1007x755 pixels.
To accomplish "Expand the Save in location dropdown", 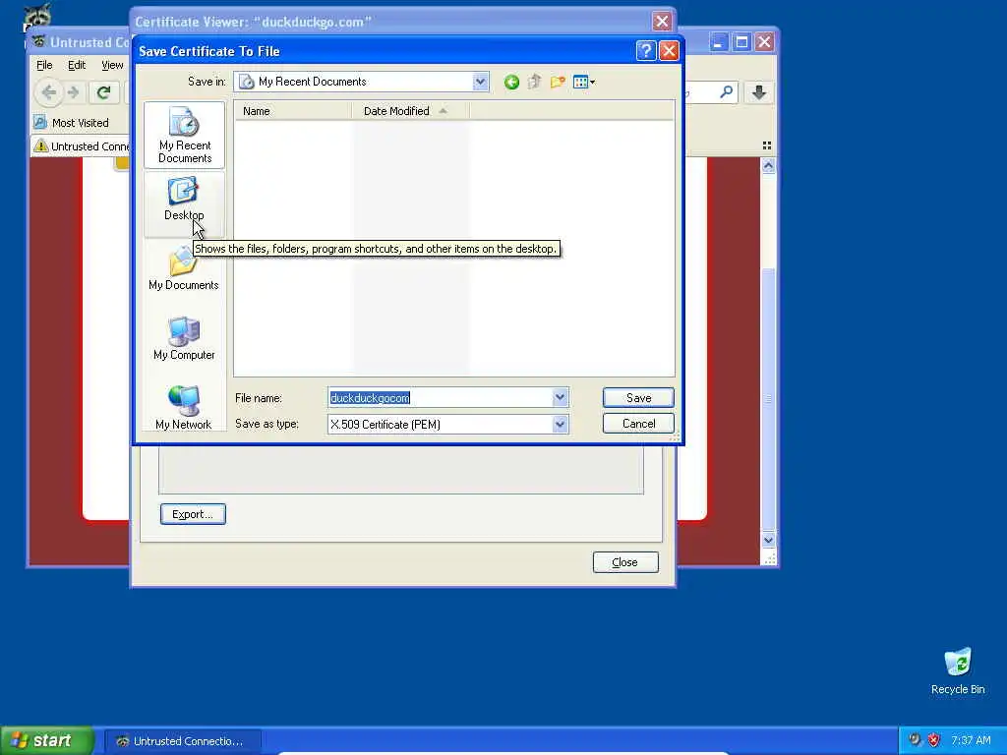I will 480,82.
